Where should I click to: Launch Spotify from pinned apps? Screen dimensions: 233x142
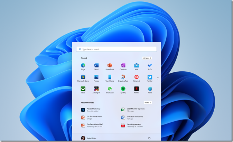(123, 89)
